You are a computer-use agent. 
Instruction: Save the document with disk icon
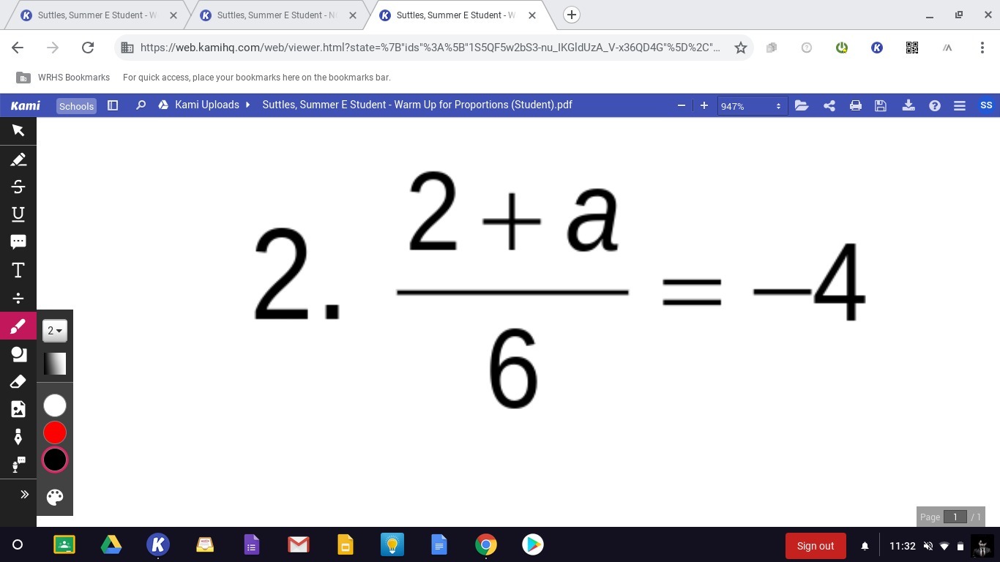(x=881, y=105)
